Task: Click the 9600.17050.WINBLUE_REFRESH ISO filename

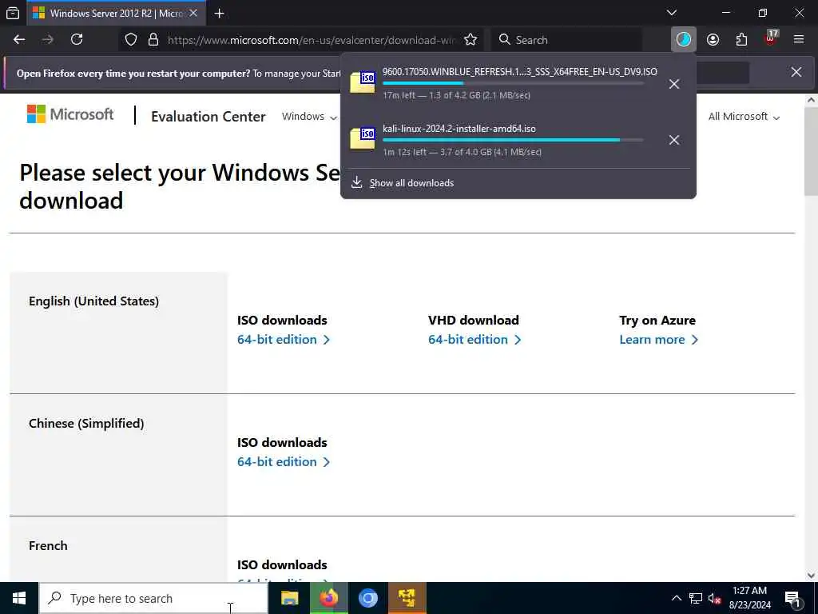Action: coord(519,71)
